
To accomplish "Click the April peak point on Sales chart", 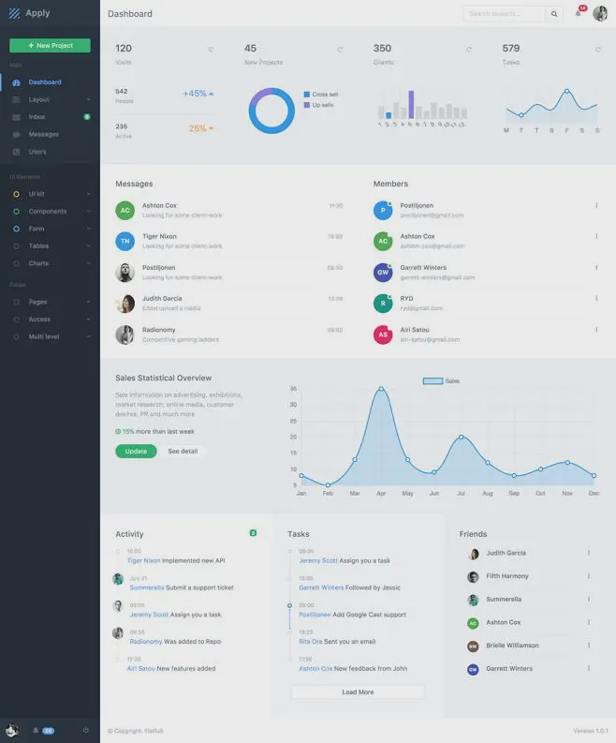I will (381, 388).
